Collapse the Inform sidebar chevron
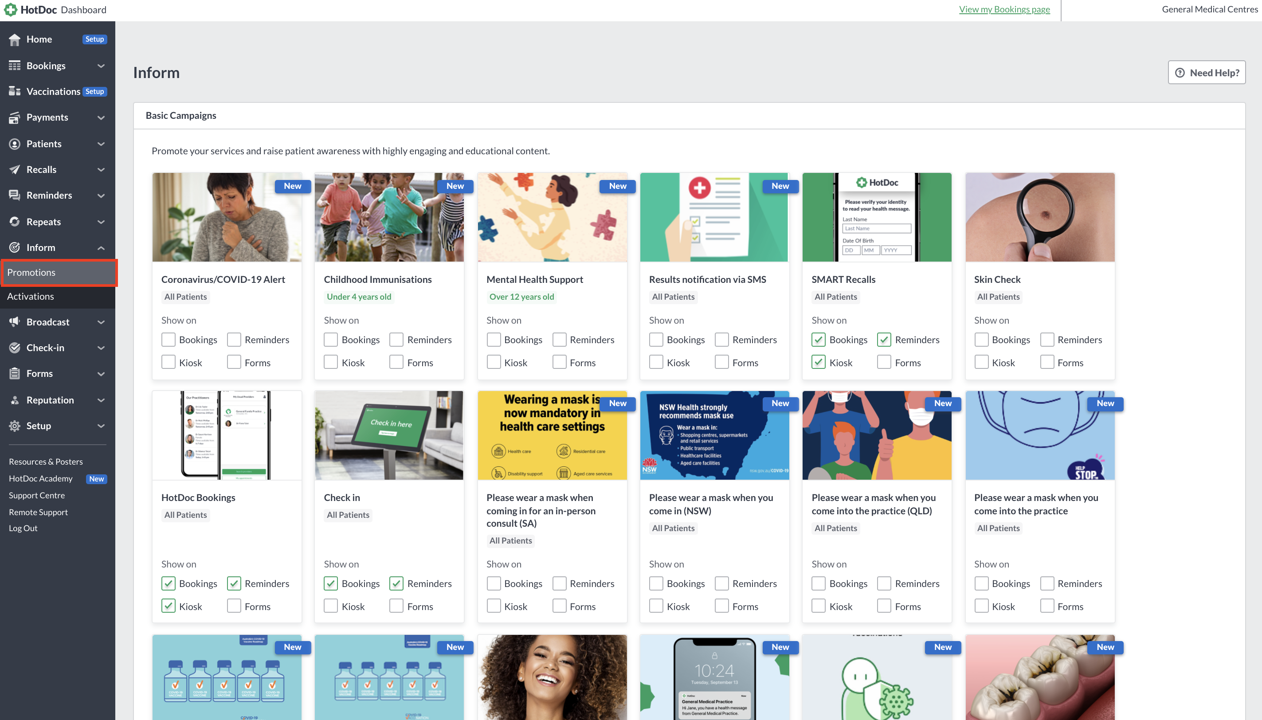1262x720 pixels. tap(101, 248)
